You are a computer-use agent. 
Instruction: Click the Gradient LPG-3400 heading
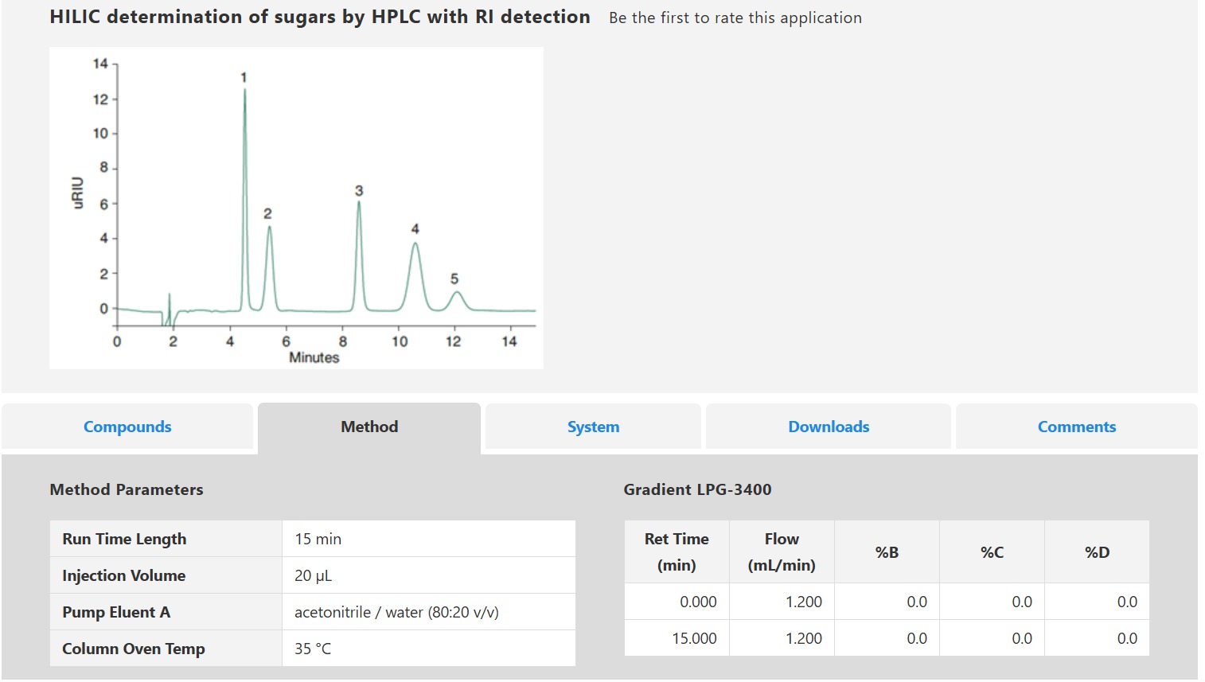(x=697, y=489)
